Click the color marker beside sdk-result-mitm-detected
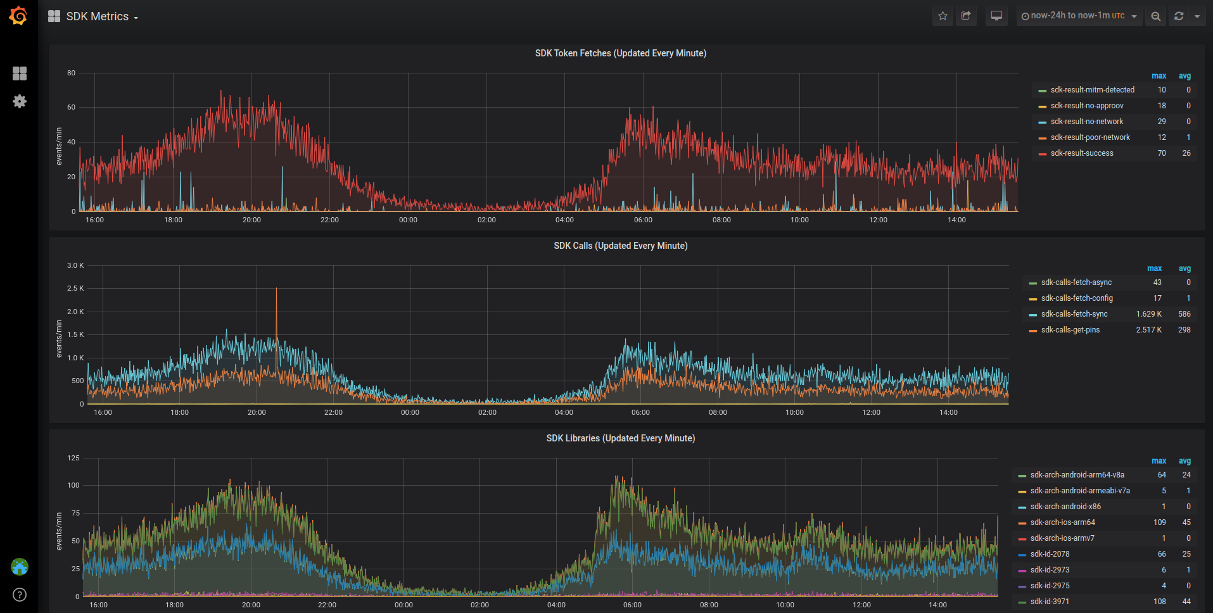Image resolution: width=1213 pixels, height=613 pixels. [x=1043, y=89]
